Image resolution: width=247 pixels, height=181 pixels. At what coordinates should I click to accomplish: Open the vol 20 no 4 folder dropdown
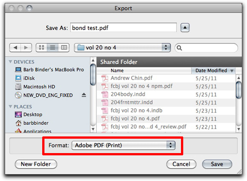click(123, 48)
